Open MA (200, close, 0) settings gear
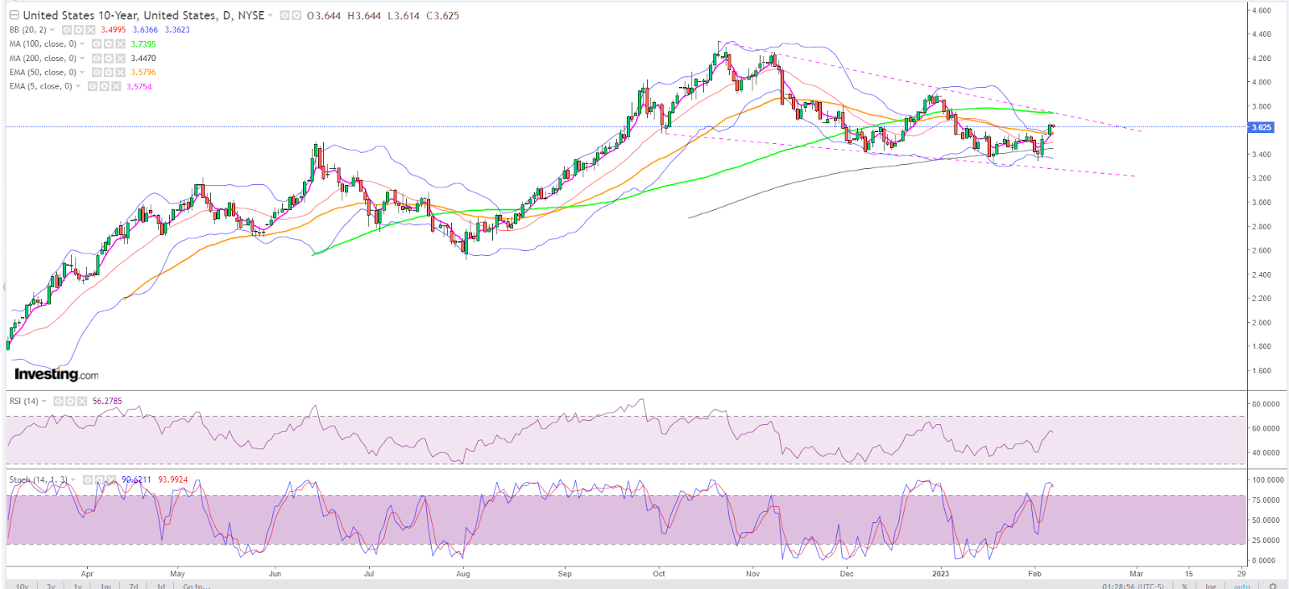 109,58
